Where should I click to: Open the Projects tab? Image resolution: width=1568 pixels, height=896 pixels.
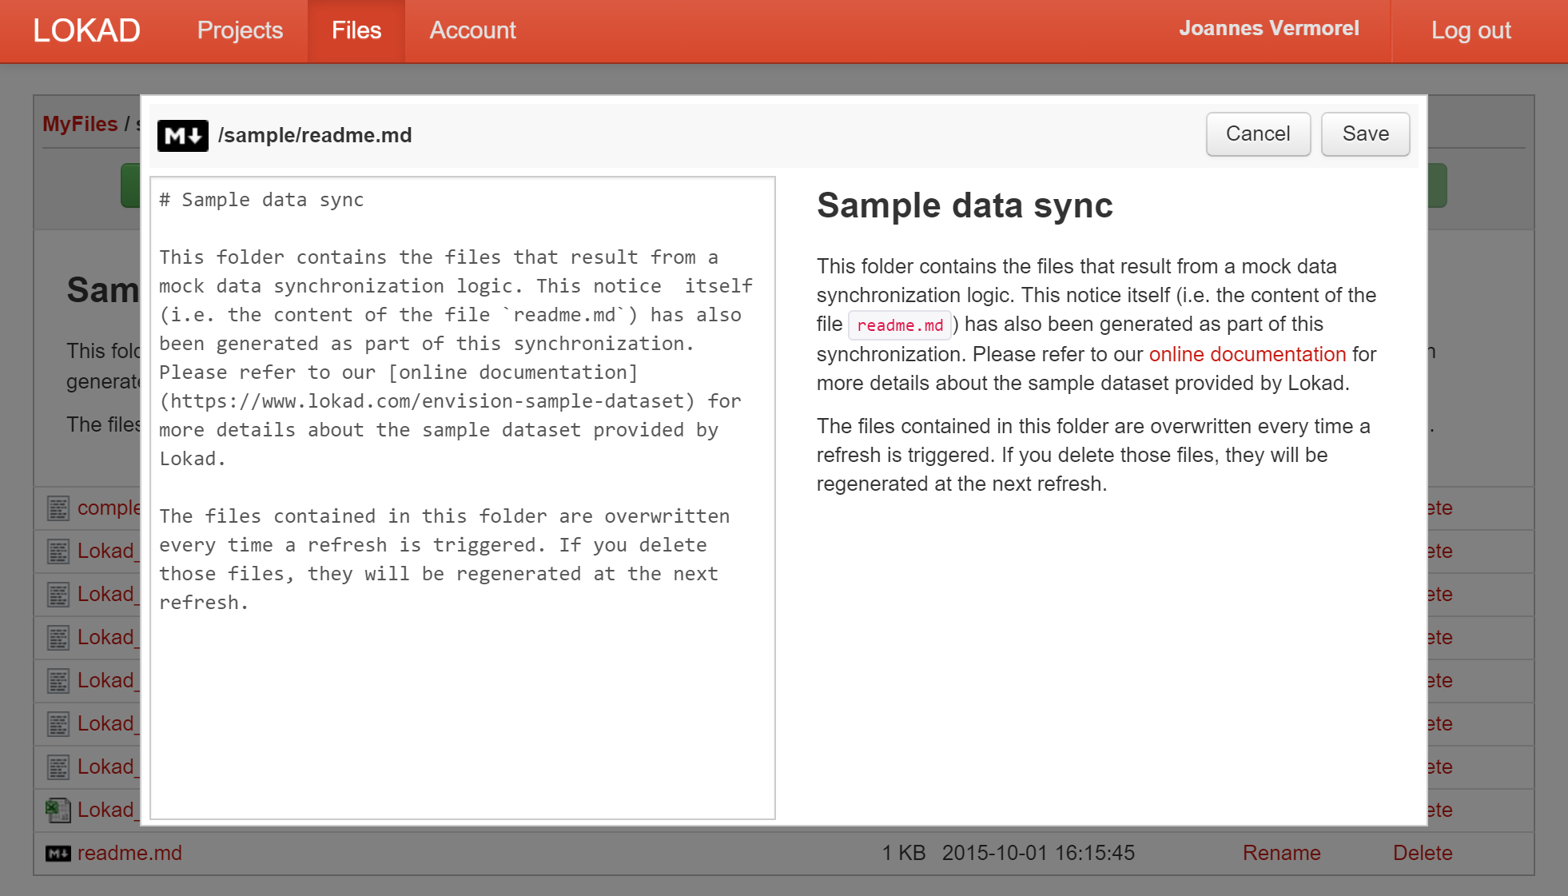click(x=240, y=30)
